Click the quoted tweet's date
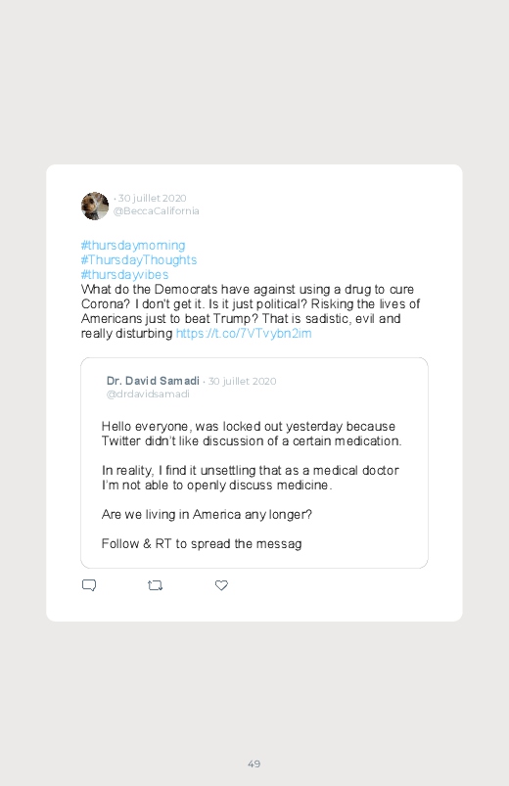This screenshot has width=509, height=786. coord(242,381)
